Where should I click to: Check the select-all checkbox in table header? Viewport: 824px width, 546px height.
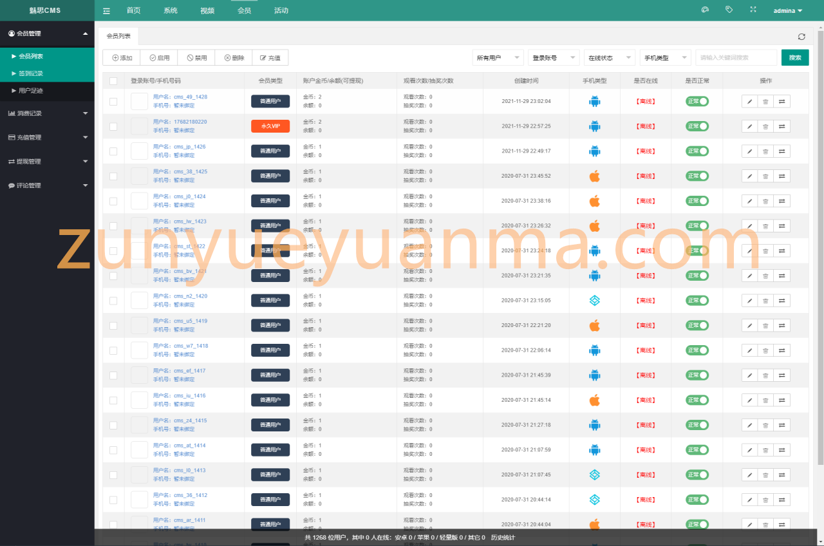(113, 81)
